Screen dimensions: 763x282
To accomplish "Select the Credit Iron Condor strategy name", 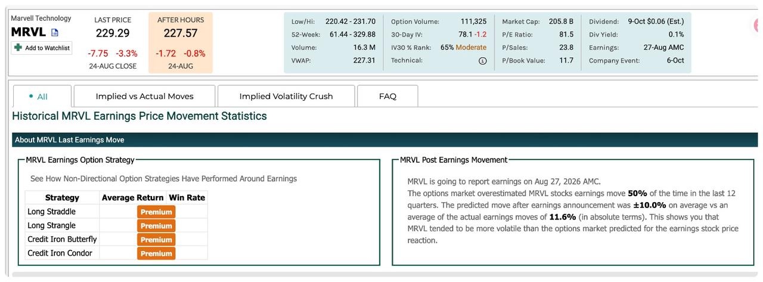I will tap(60, 253).
